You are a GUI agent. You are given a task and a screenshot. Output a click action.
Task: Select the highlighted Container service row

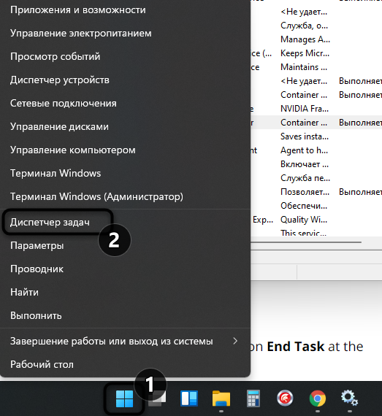click(316, 123)
